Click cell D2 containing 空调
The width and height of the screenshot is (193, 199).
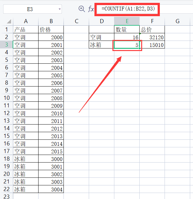(x=102, y=37)
